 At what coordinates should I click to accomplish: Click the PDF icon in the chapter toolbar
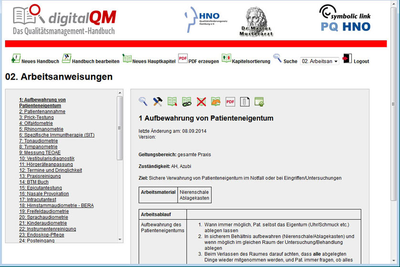(230, 102)
